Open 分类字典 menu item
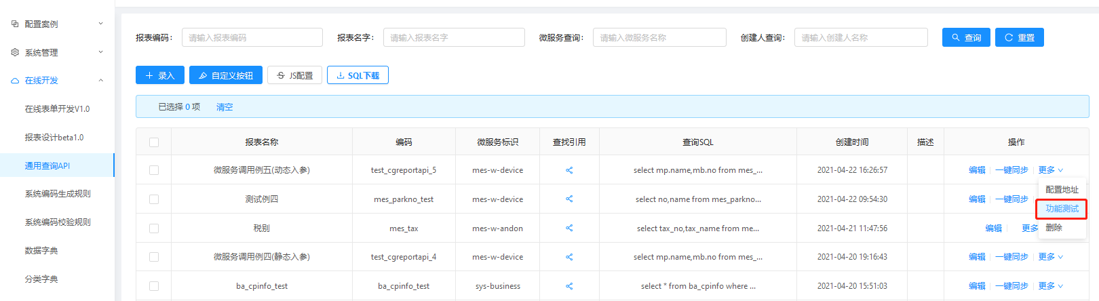The image size is (1099, 301). pyautogui.click(x=57, y=279)
